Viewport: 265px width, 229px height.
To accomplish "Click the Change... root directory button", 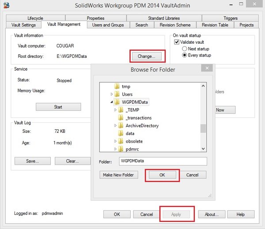I will 147,56.
